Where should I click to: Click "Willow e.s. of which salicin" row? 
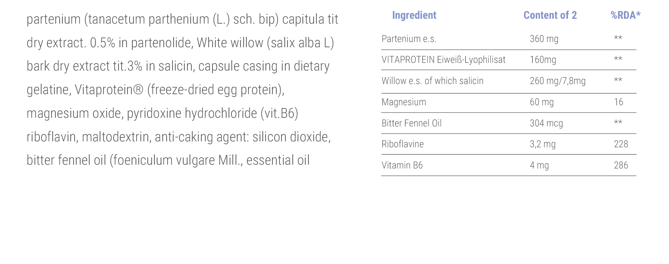pyautogui.click(x=432, y=81)
